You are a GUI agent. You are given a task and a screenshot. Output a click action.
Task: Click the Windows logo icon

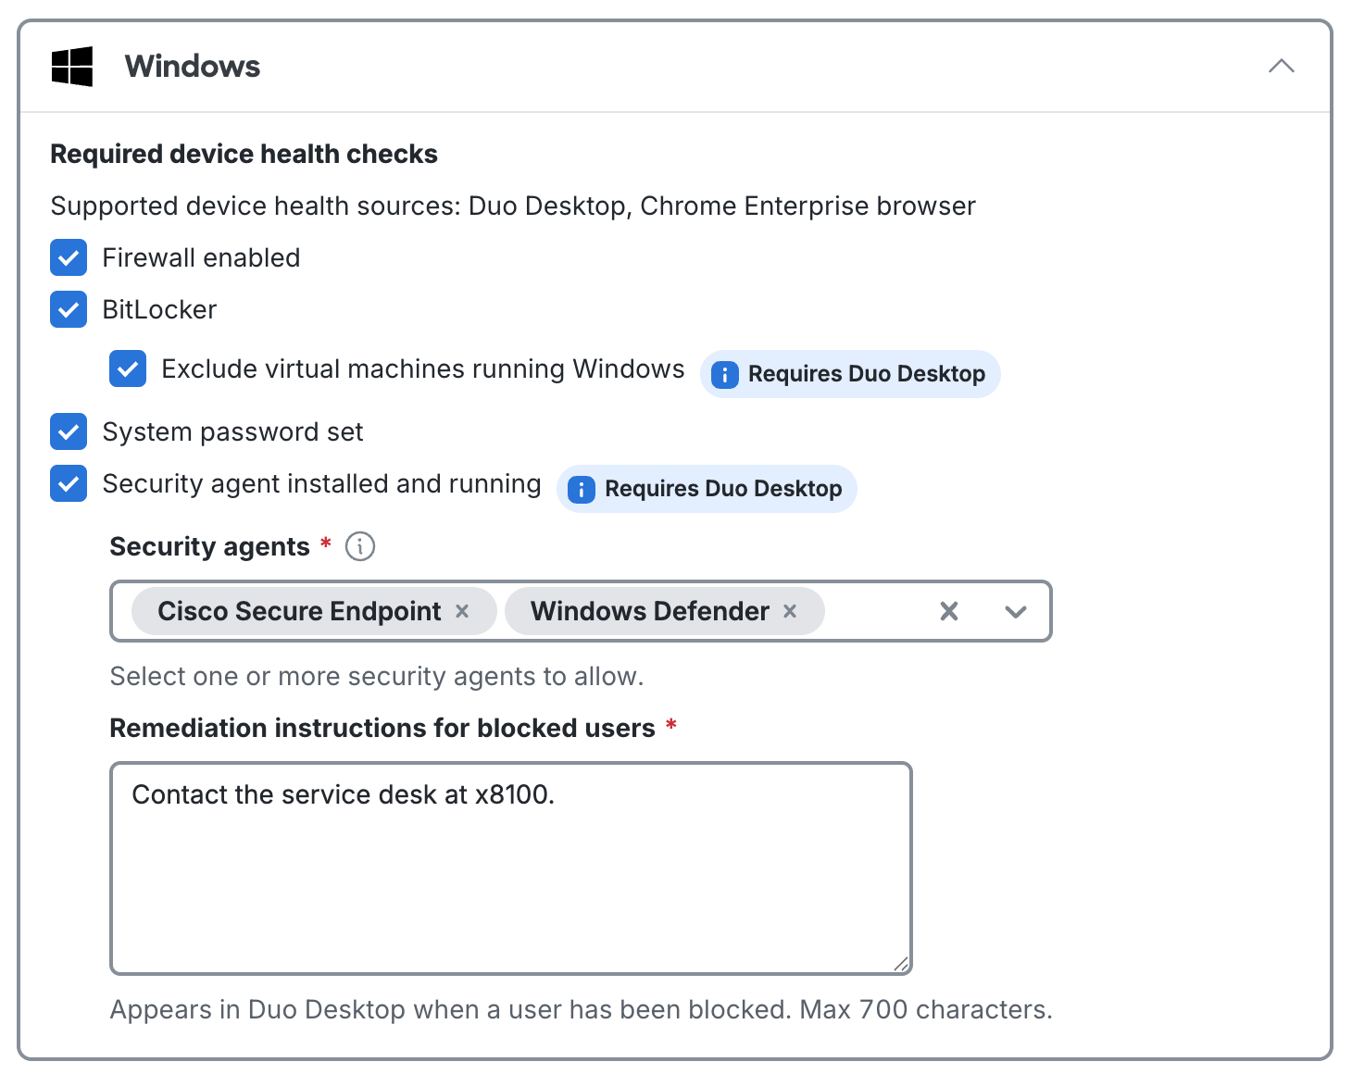[73, 66]
